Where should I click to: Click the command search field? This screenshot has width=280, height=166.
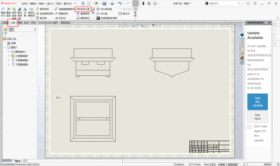(x=223, y=3)
